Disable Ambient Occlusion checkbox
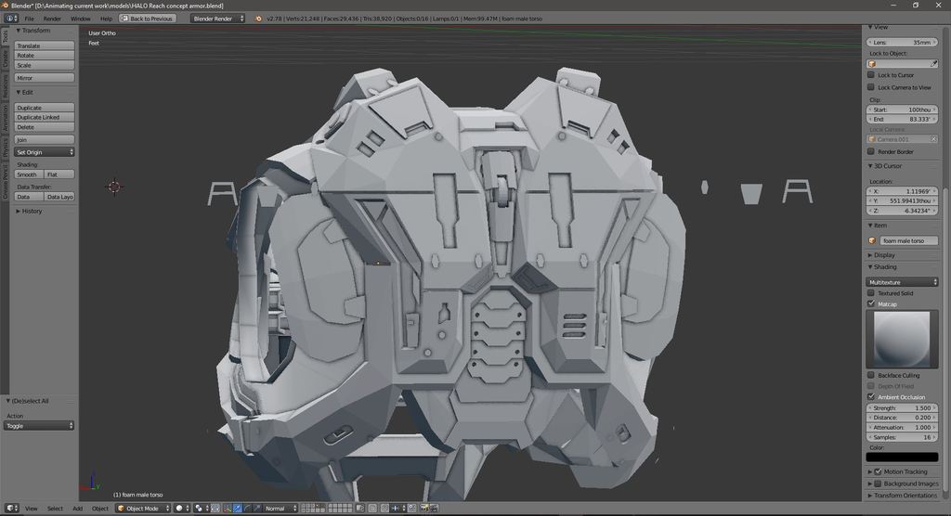 871,397
